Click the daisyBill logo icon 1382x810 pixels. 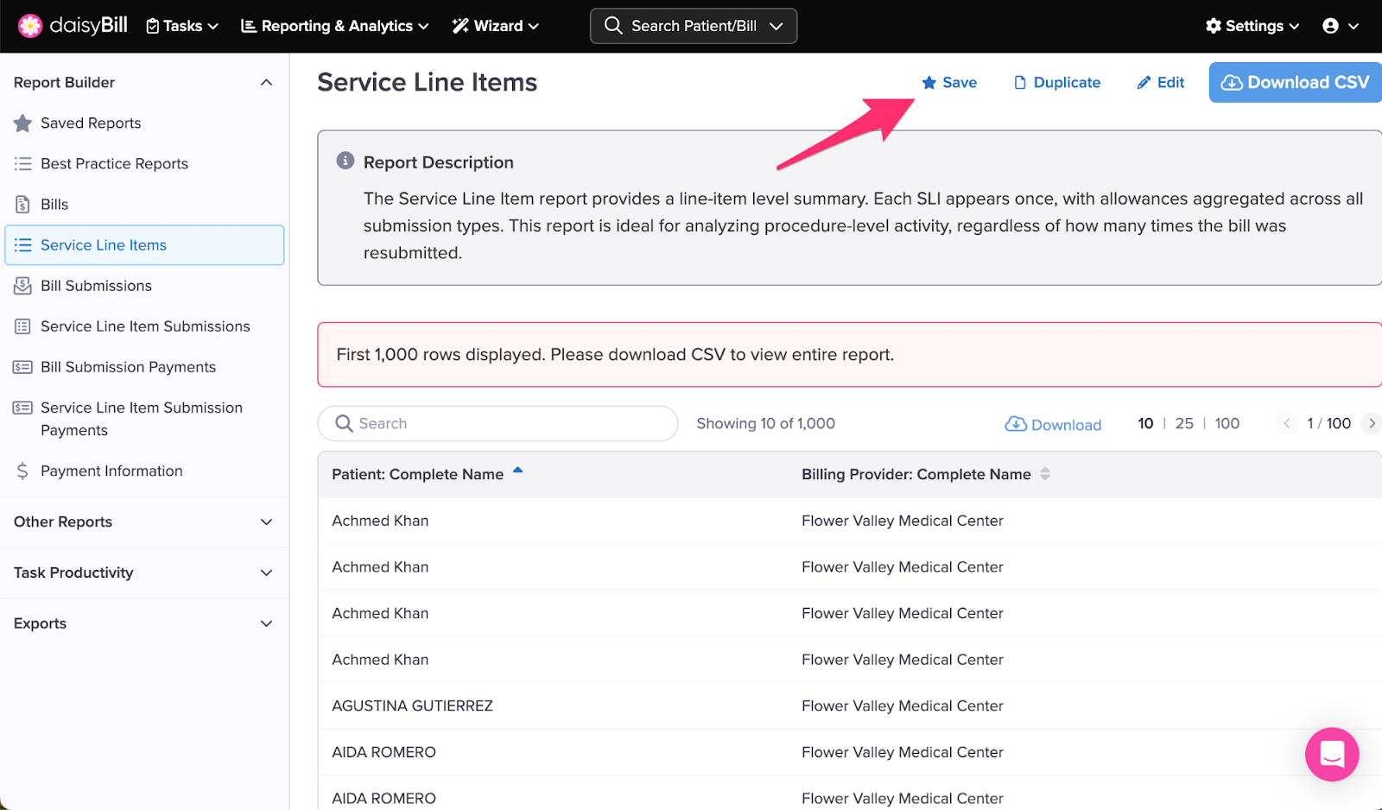click(x=30, y=26)
